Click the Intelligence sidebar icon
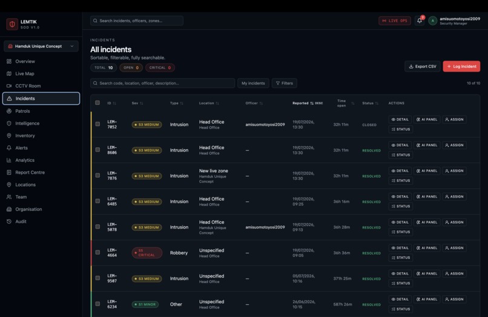488x317 pixels. [9, 123]
